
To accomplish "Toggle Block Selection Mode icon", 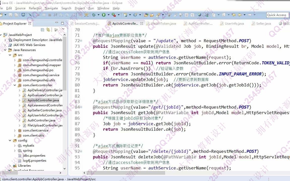I will [187, 15].
